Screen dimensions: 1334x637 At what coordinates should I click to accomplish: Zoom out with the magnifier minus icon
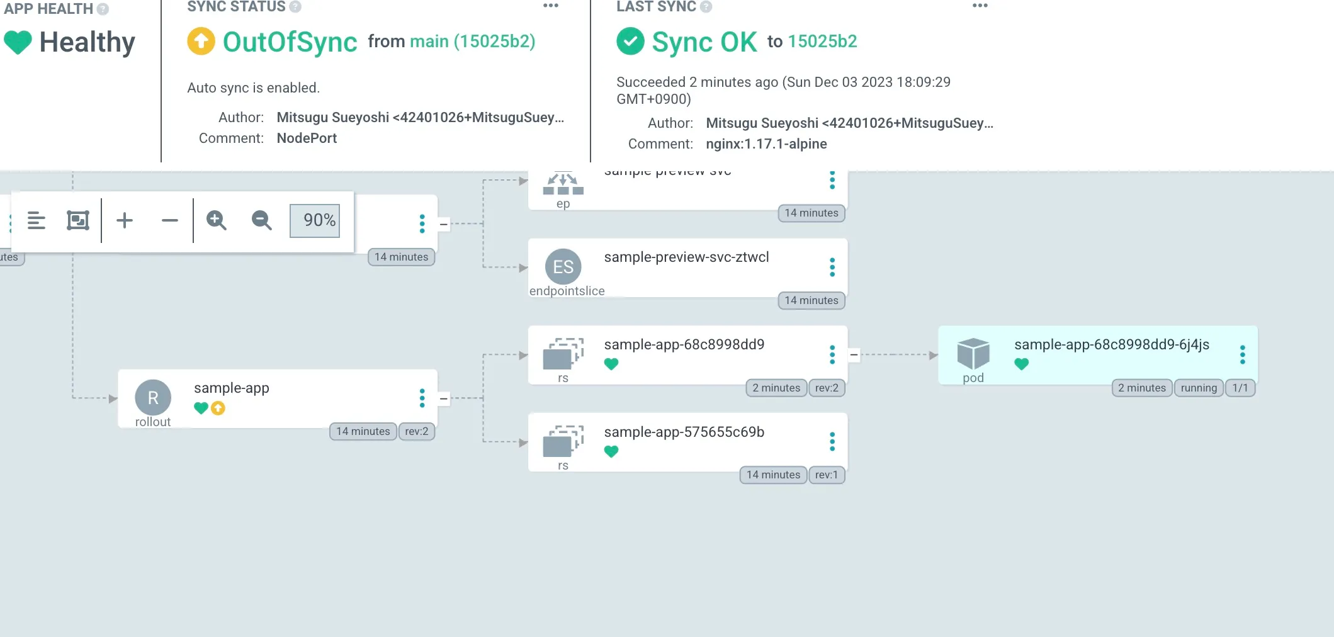click(261, 220)
